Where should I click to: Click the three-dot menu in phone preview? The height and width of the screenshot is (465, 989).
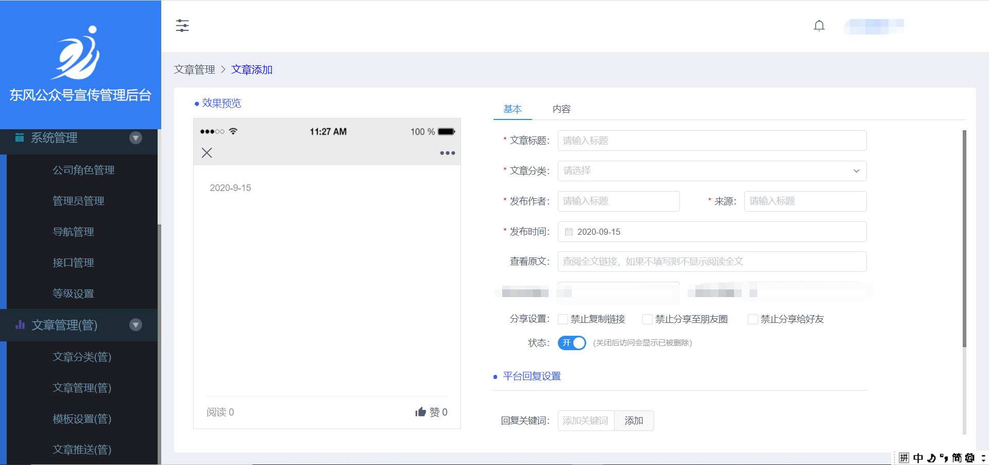[447, 153]
